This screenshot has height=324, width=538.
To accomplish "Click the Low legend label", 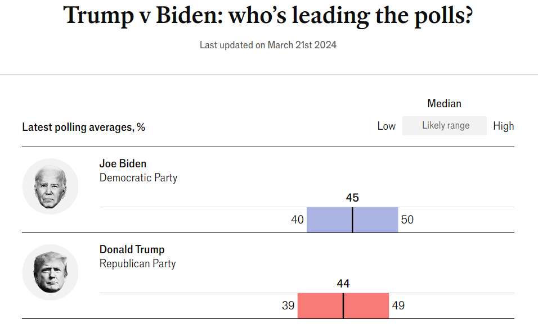I will coord(386,126).
